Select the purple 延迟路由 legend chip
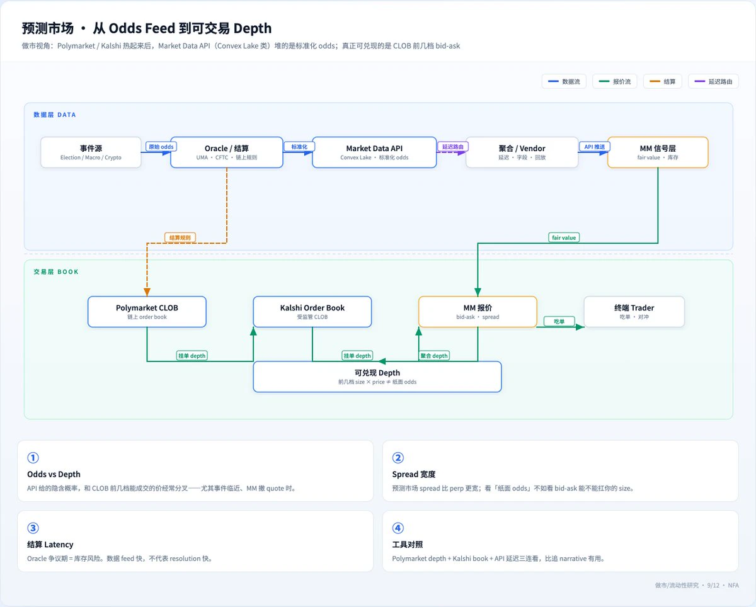Screen dimensions: 756x607 tap(713, 81)
